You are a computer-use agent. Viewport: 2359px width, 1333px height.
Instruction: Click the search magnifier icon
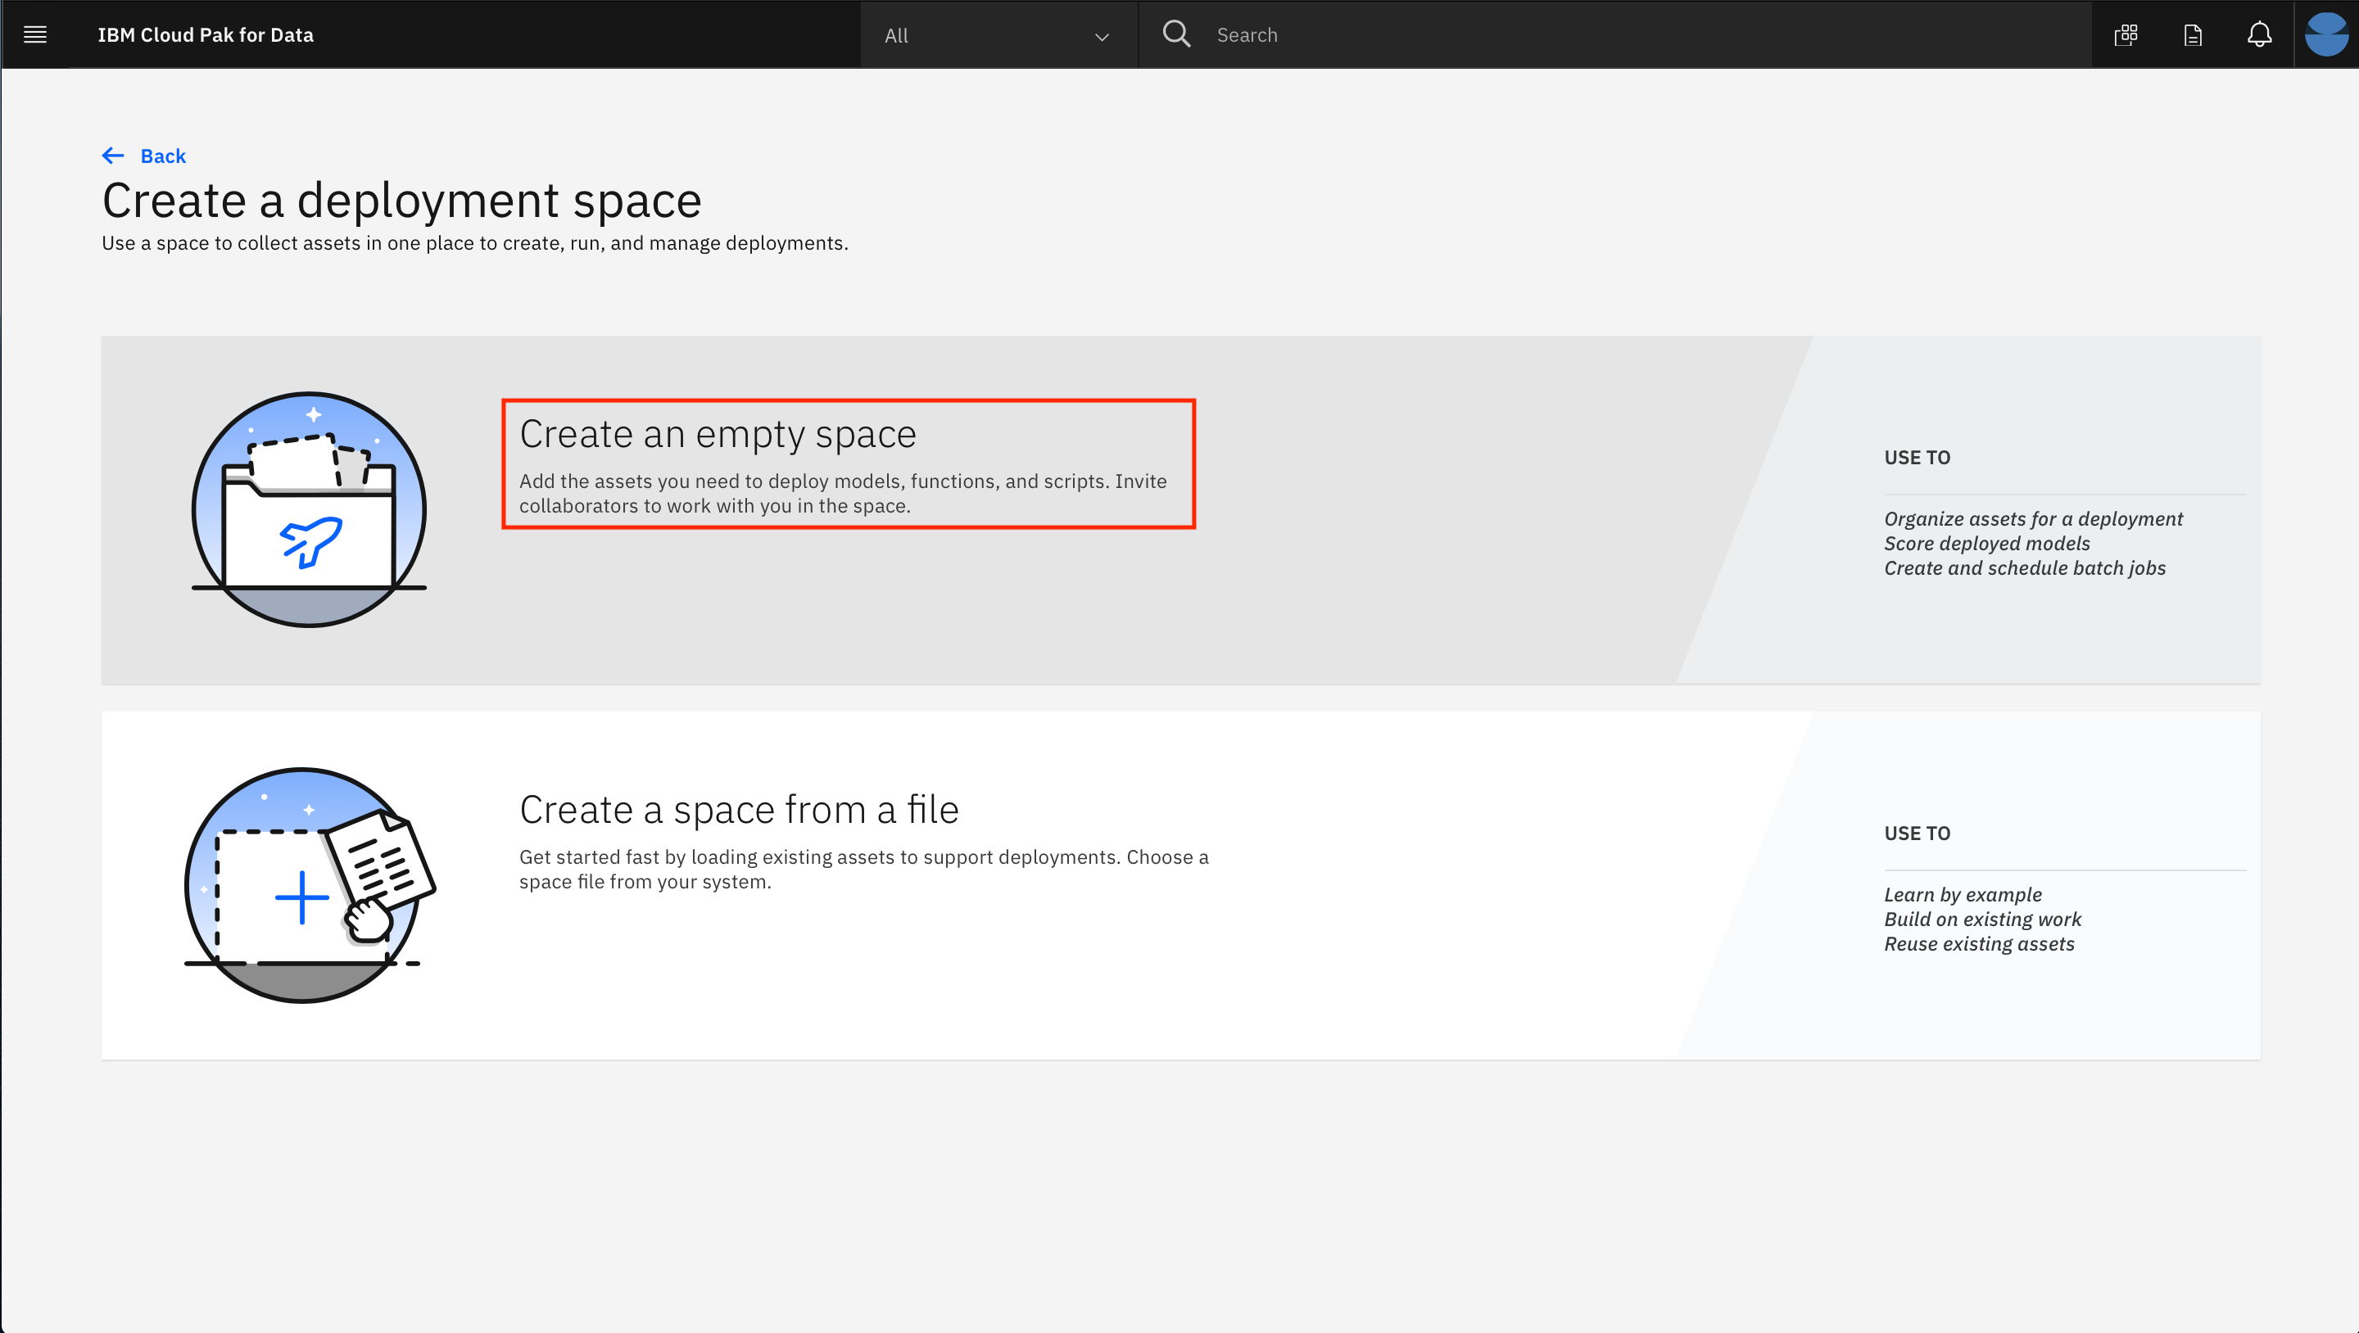(x=1176, y=34)
